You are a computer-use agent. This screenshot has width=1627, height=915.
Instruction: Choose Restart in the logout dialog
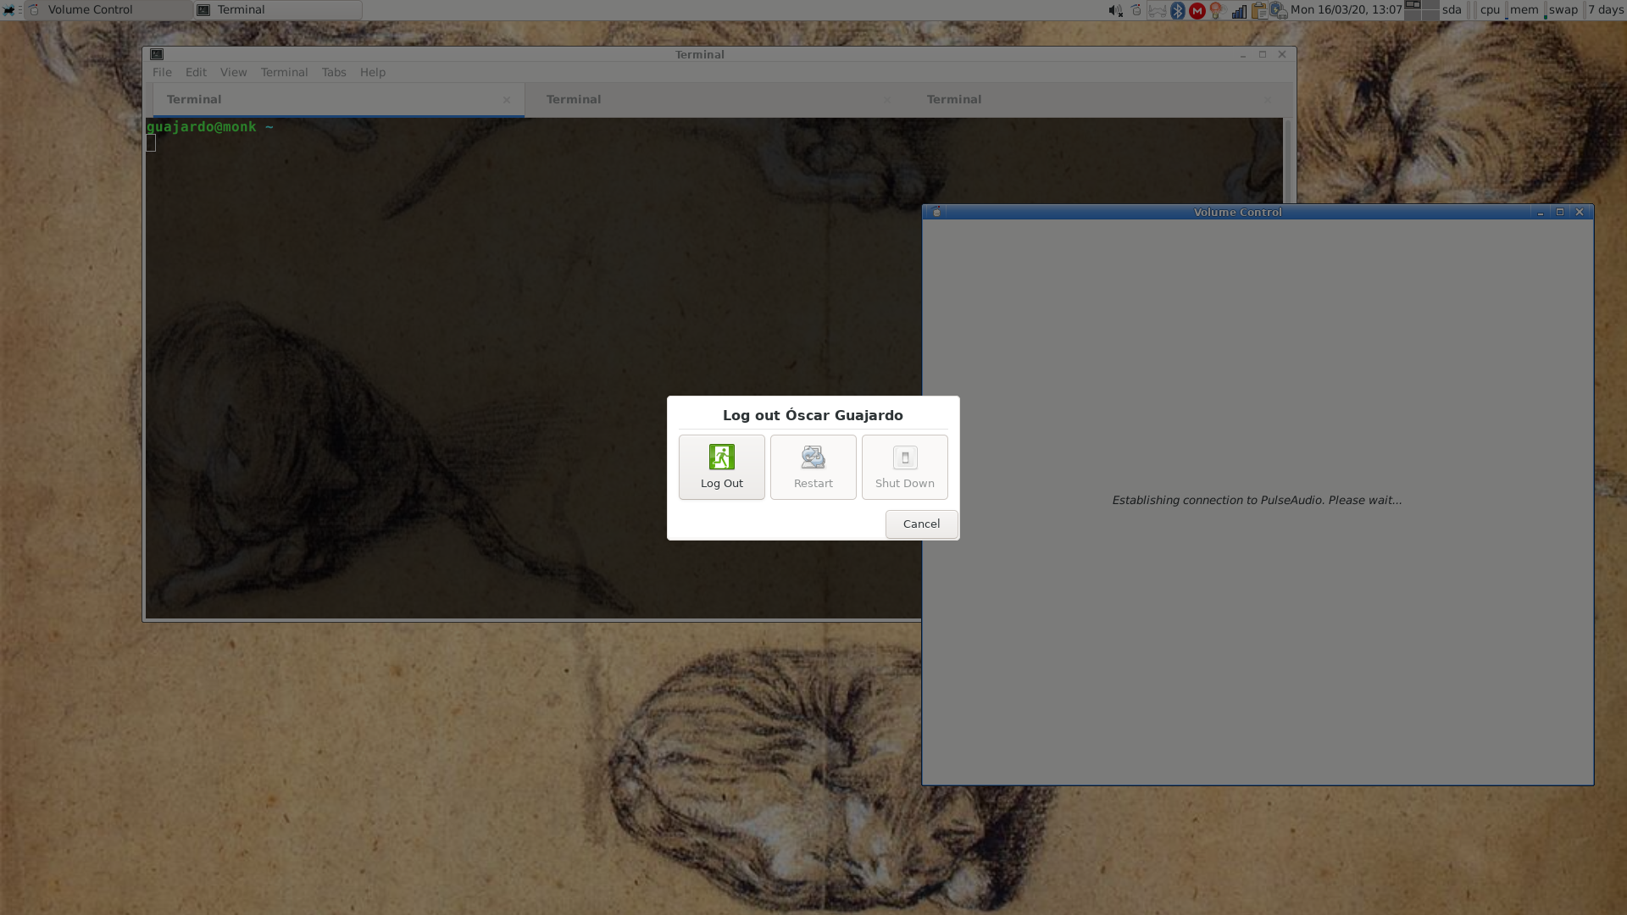813,467
